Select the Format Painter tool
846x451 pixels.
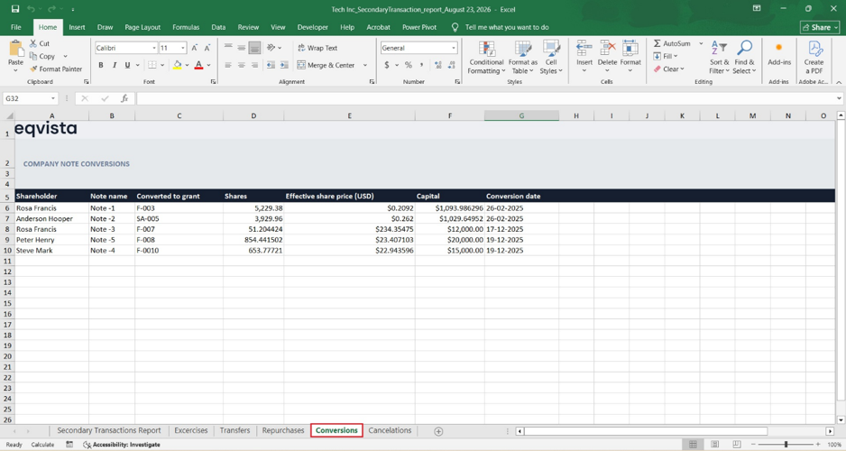(x=56, y=69)
